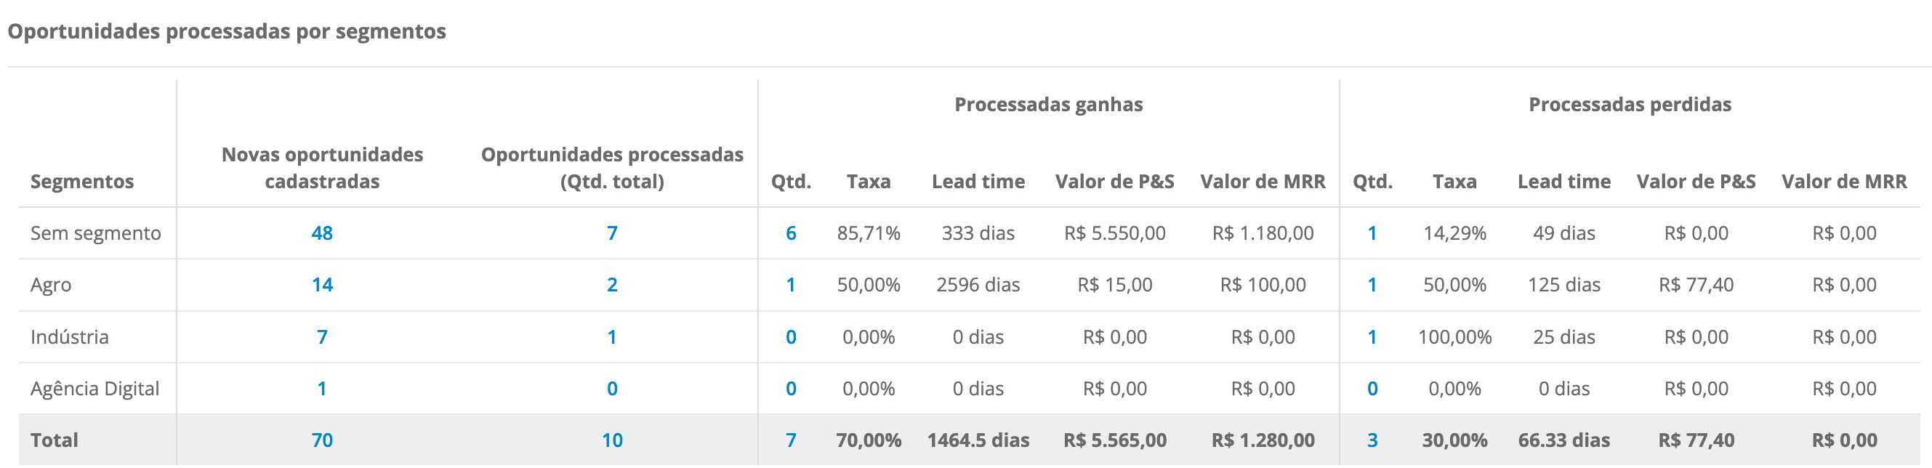1932x468 pixels.
Task: Open Agro's won opportunities quantity link
Action: point(791,285)
